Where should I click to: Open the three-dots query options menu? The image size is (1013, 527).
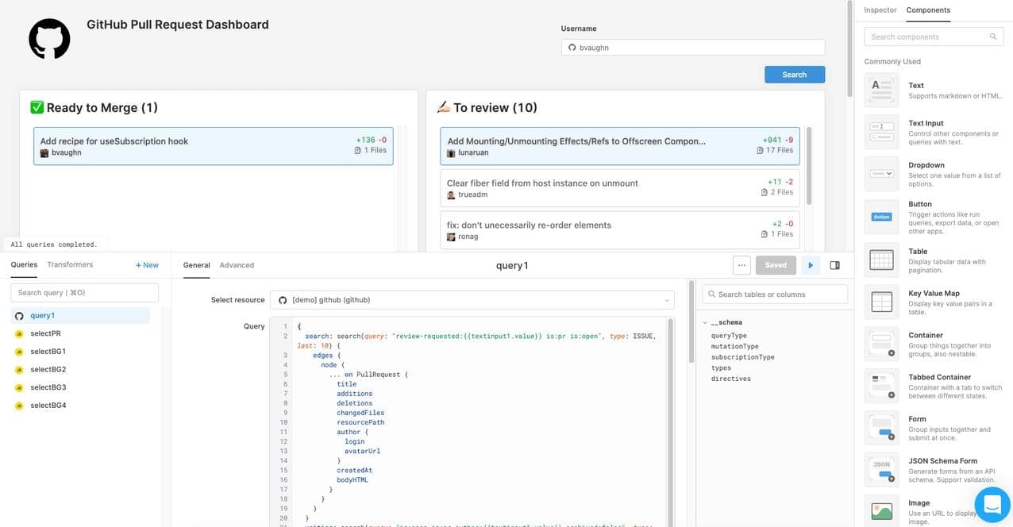point(741,265)
